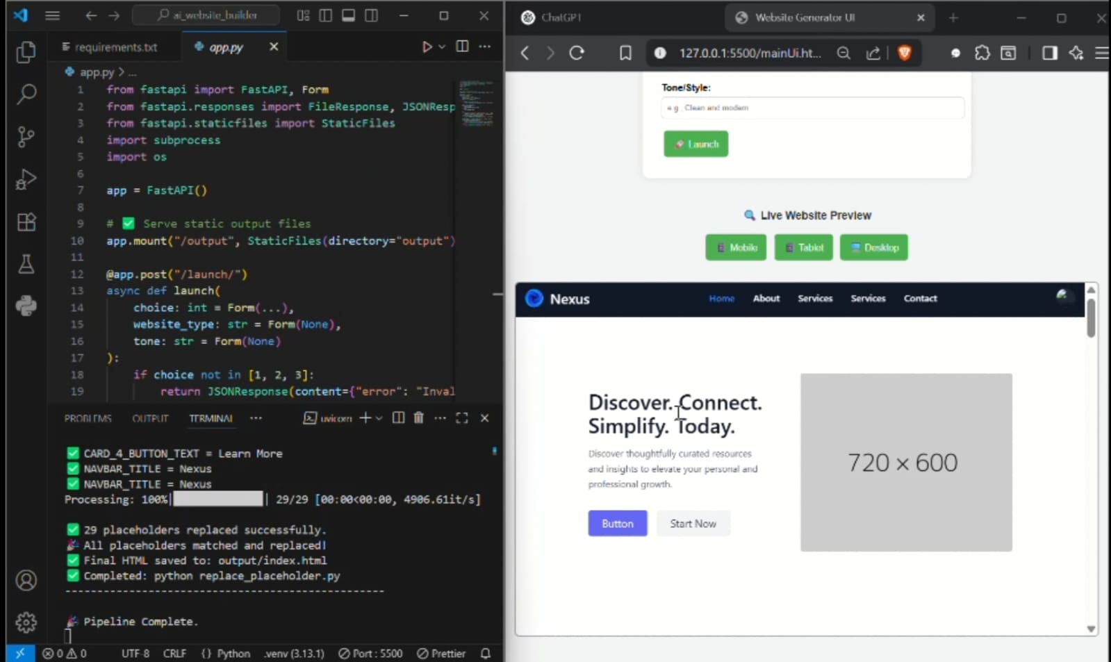Open the Explorer view in VS Code
This screenshot has width=1111, height=662.
point(26,51)
